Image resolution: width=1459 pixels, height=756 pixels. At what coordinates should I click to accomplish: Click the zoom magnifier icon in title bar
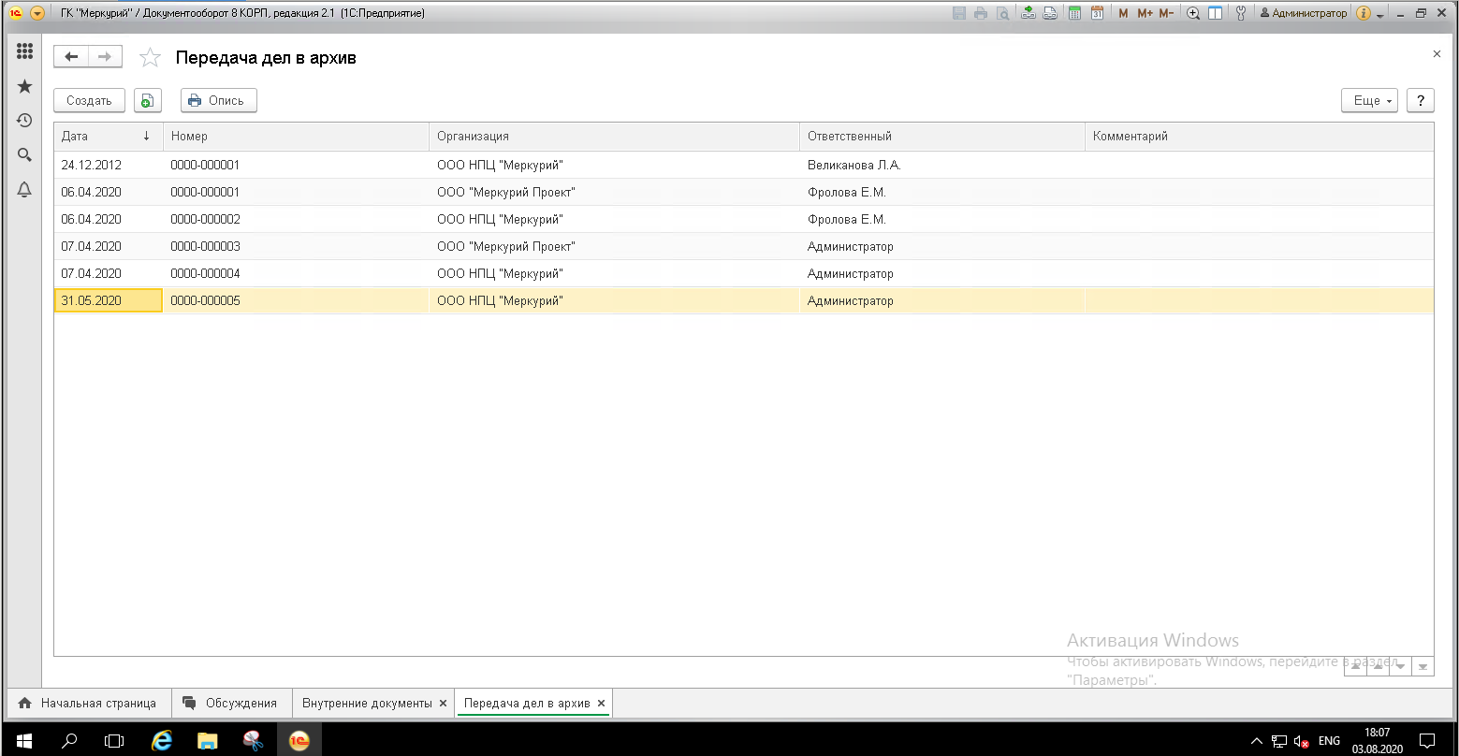(1193, 13)
